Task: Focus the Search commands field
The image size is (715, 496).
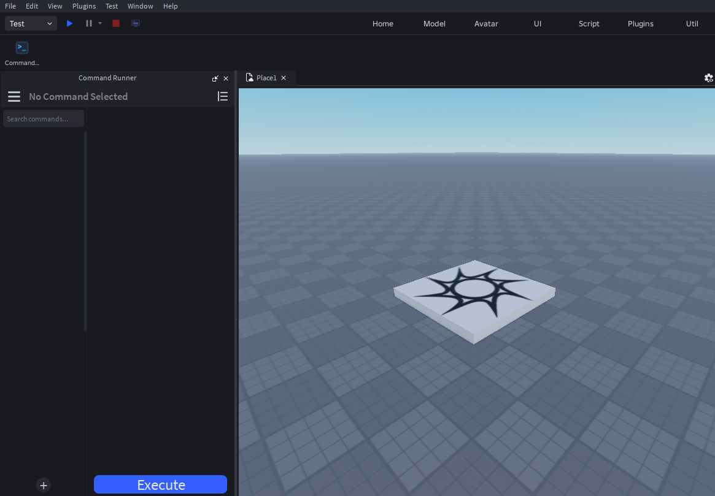Action: tap(44, 118)
